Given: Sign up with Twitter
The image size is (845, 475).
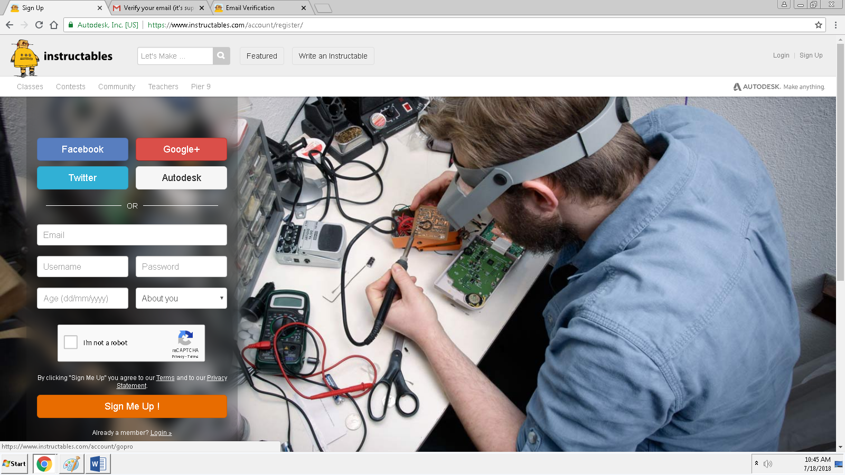Looking at the screenshot, I should [x=82, y=178].
